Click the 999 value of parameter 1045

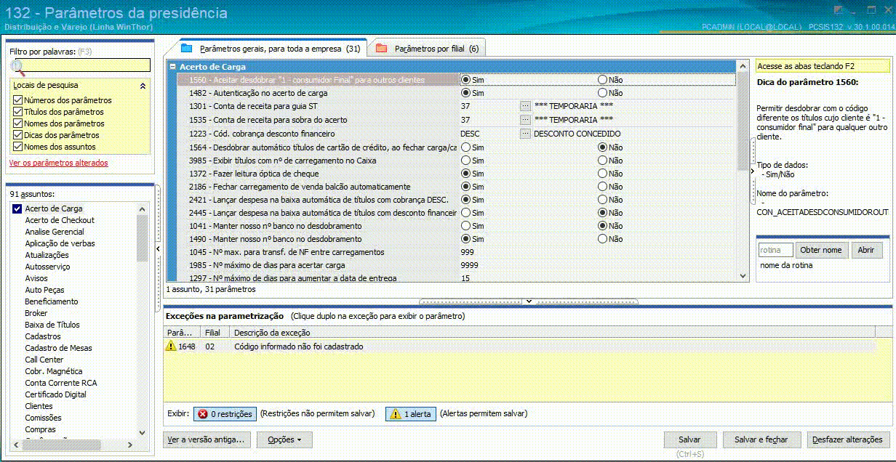click(x=468, y=252)
